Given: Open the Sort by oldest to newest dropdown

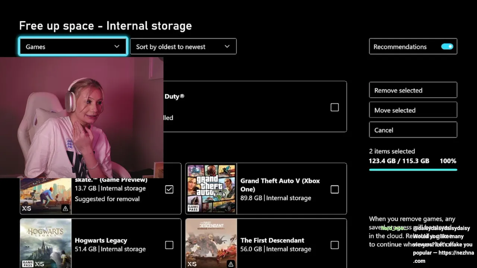Looking at the screenshot, I should tap(183, 47).
